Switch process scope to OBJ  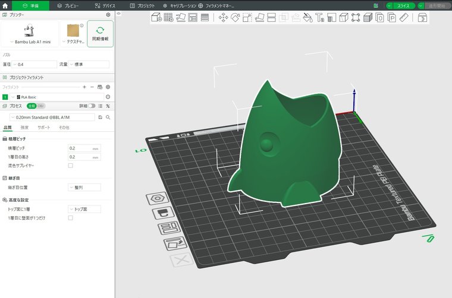(40, 106)
